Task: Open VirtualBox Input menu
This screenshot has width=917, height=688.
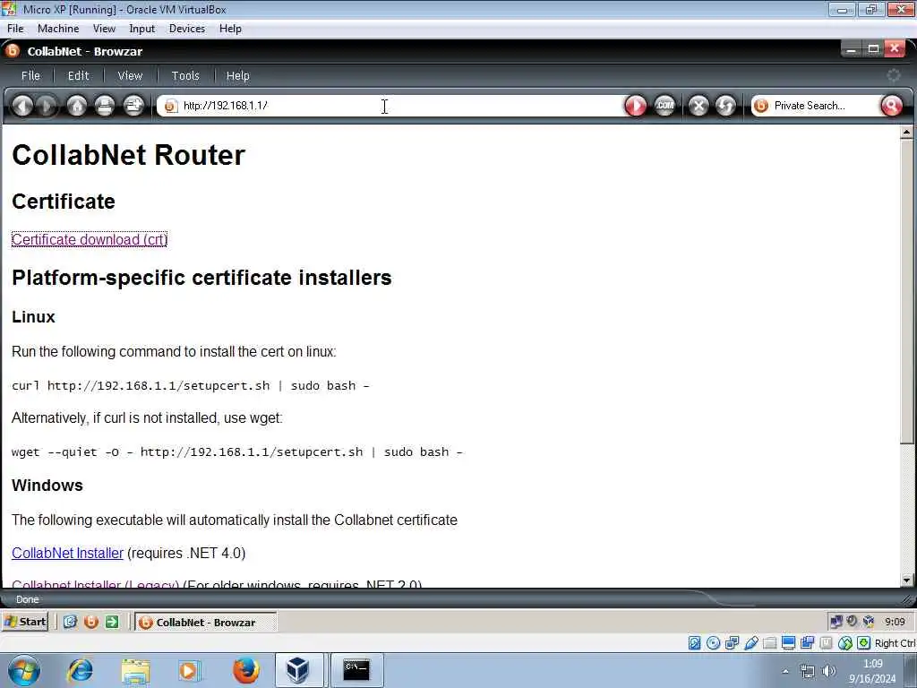Action: coord(142,29)
